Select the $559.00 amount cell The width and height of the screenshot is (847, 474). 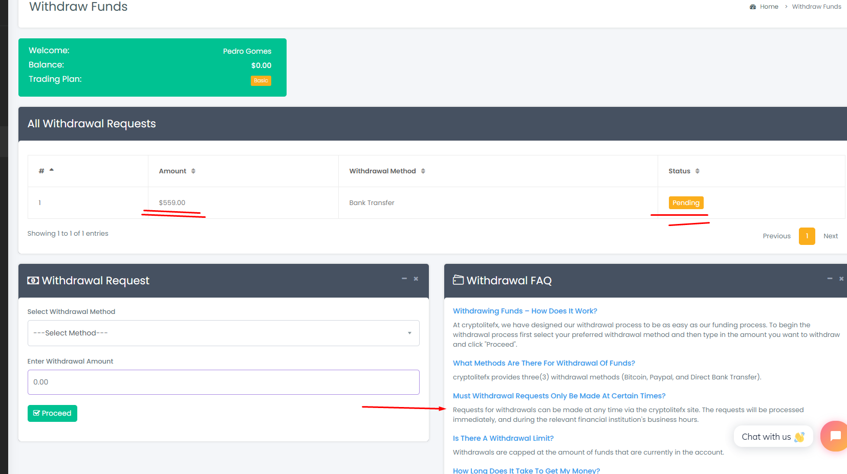[243, 202]
